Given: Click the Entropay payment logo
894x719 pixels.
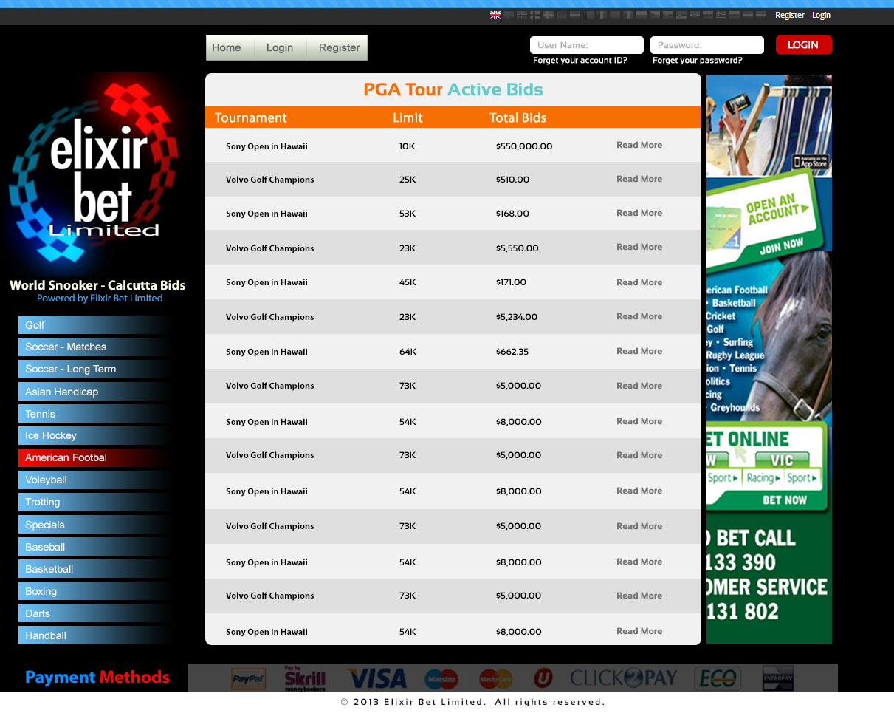Looking at the screenshot, I should pos(777,678).
